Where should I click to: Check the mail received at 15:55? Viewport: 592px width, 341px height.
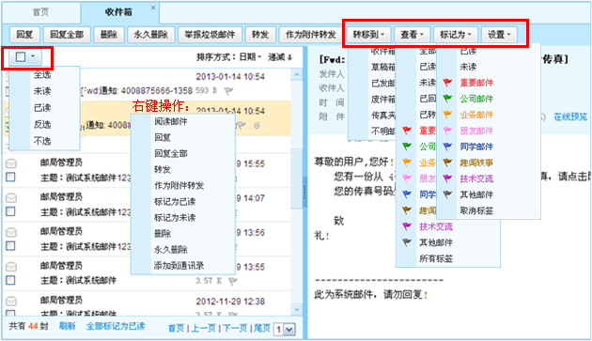[10, 177]
